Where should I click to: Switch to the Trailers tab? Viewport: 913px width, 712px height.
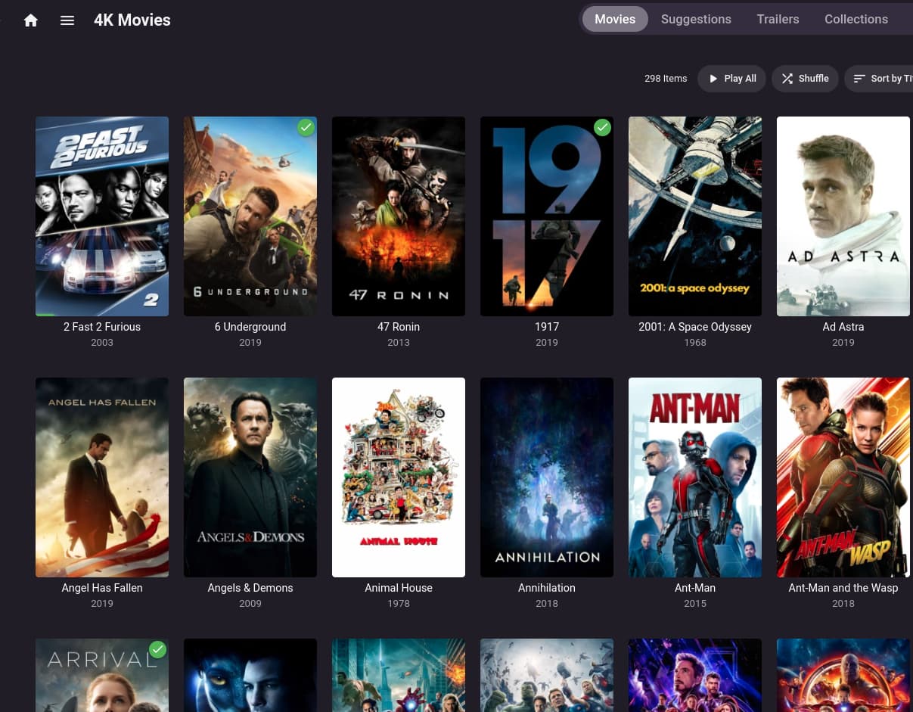[778, 19]
